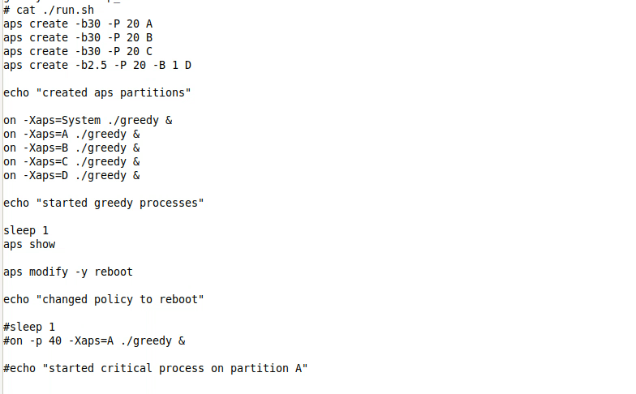Image resolution: width=636 pixels, height=394 pixels.
Task: Click the "on -Xaps=System ./greedy &" line
Action: click(x=88, y=121)
